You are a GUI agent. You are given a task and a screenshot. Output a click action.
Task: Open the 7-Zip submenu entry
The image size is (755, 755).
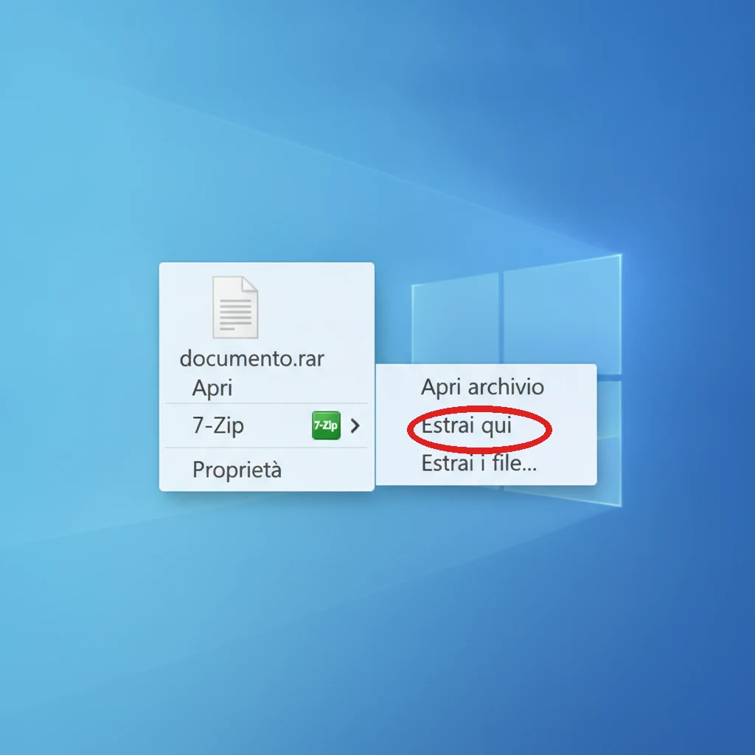click(x=266, y=425)
